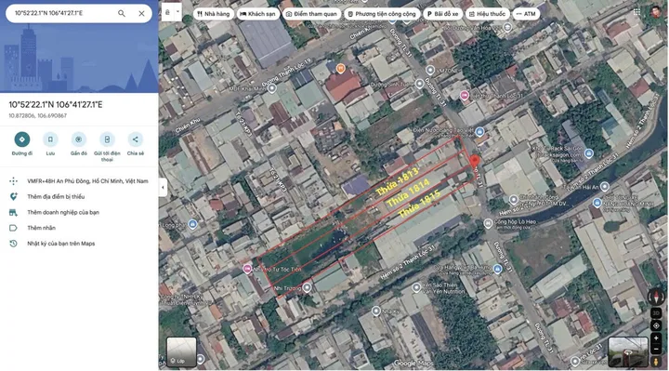Open the Google apps grid
This screenshot has height=371, width=669.
tap(637, 12)
